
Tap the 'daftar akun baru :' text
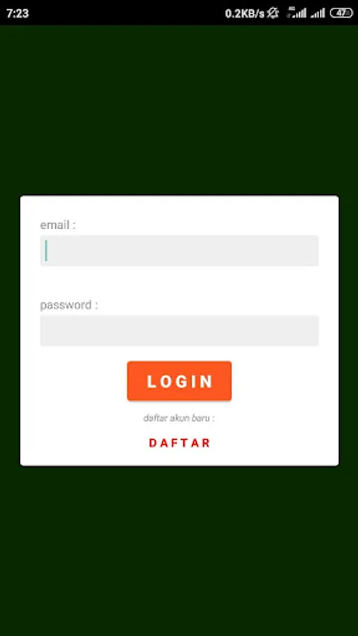pos(179,418)
